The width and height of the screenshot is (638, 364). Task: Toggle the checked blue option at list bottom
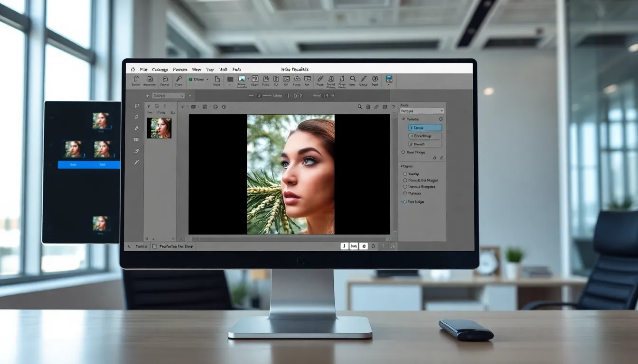[x=404, y=202]
